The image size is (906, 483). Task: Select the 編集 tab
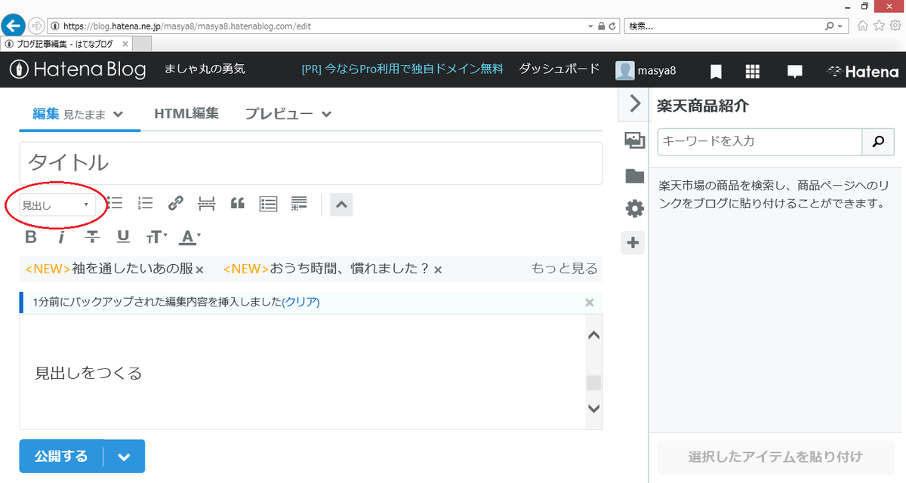[x=46, y=114]
